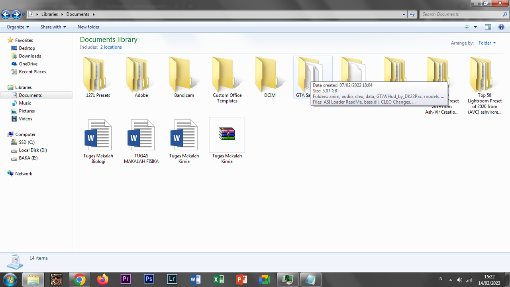The width and height of the screenshot is (510, 287).
Task: Open the Help button
Action: pos(501,27)
